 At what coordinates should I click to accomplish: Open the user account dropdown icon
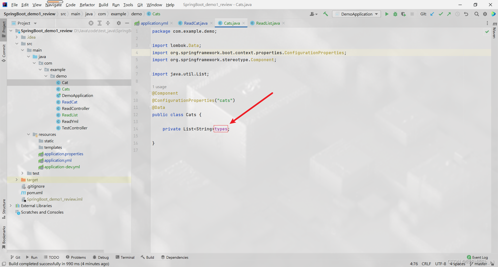pos(314,14)
